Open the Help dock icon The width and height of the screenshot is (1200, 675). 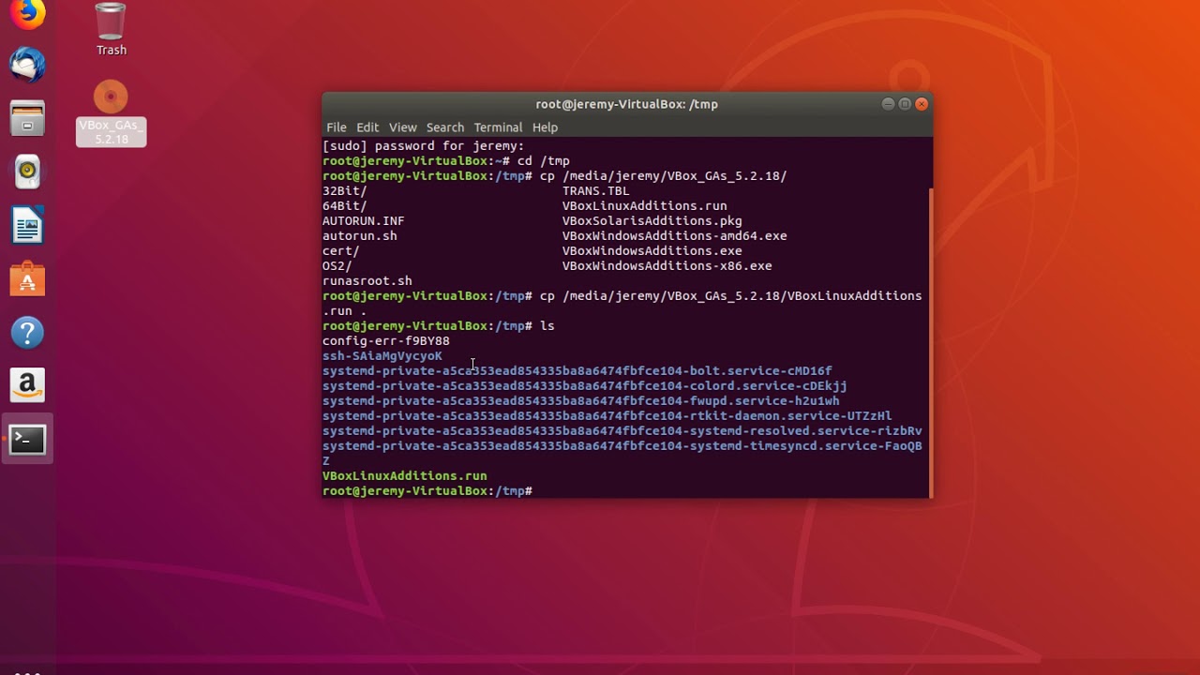point(27,332)
